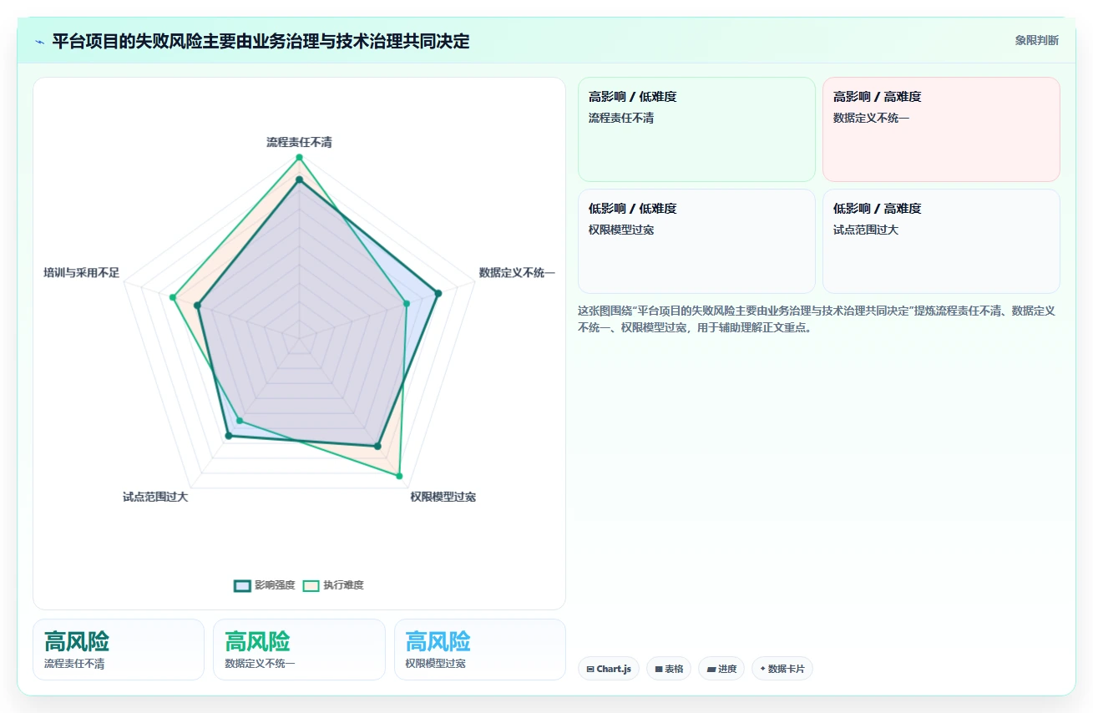Click the 执行难度 data point on 数据定义不统一 axis
The image size is (1093, 713).
pyautogui.click(x=407, y=304)
